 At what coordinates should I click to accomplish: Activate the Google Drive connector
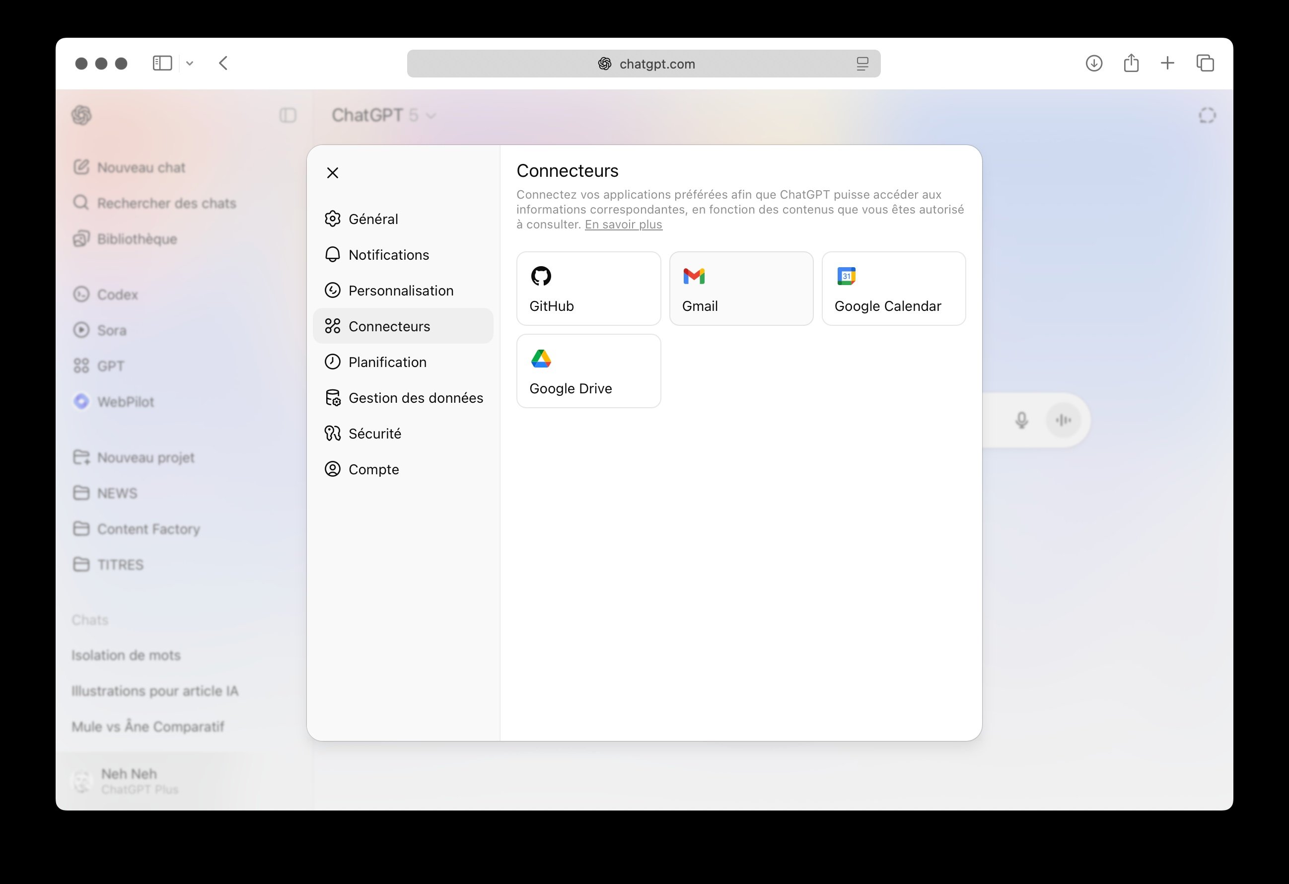588,370
